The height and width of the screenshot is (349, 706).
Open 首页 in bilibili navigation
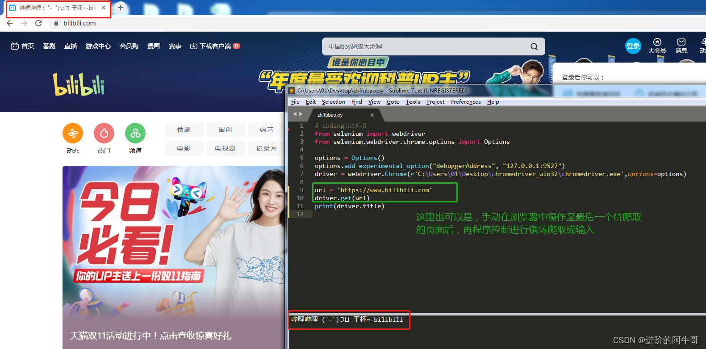(x=22, y=46)
